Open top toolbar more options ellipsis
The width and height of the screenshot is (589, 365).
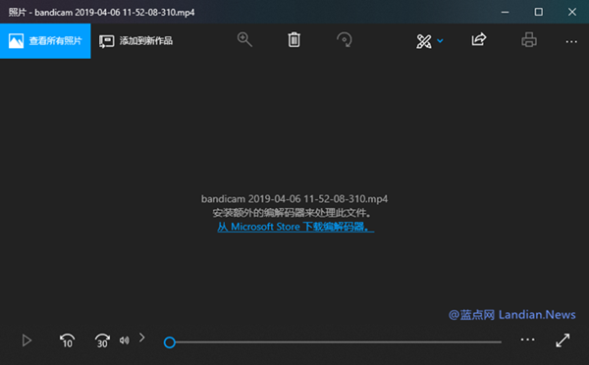coord(571,41)
